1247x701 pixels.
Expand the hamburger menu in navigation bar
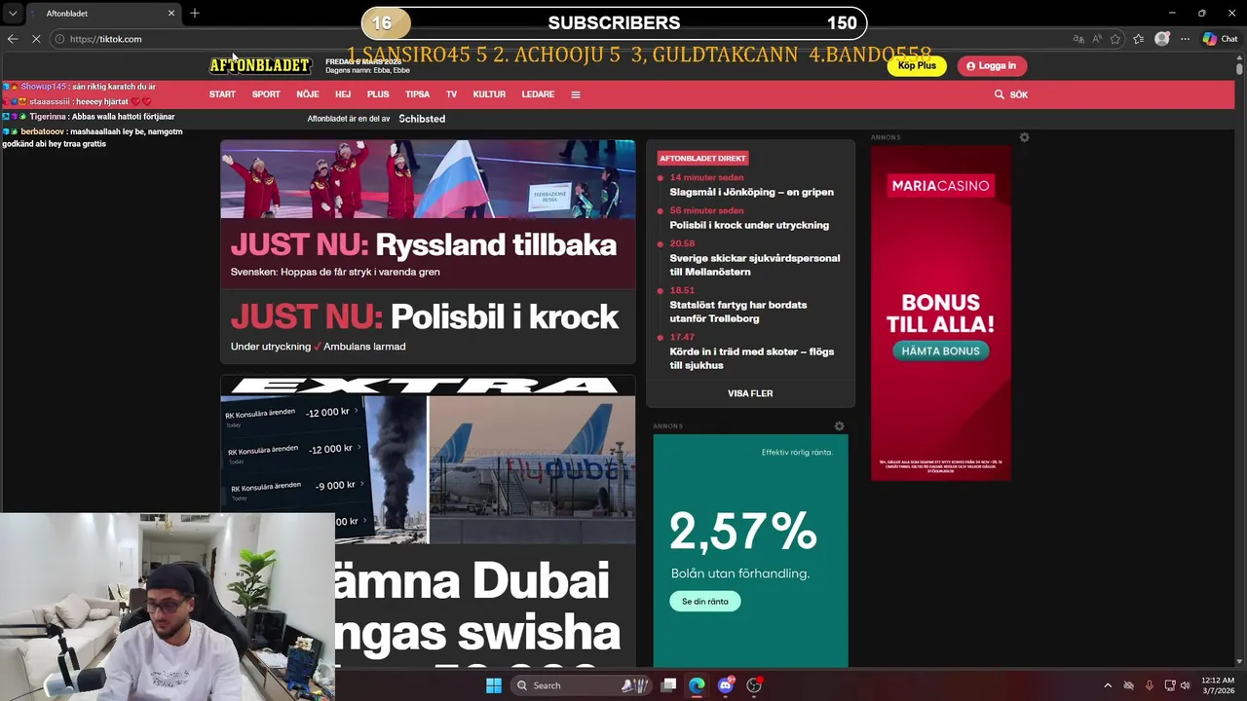(x=576, y=94)
